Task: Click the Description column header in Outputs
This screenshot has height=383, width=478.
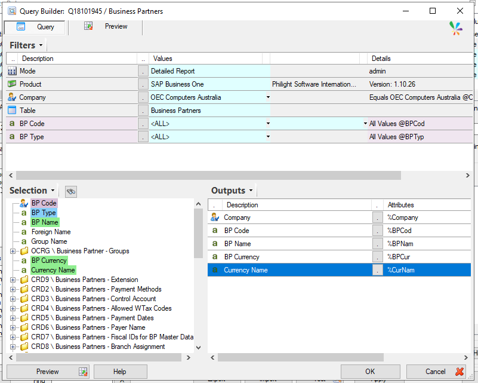Action: click(x=297, y=205)
